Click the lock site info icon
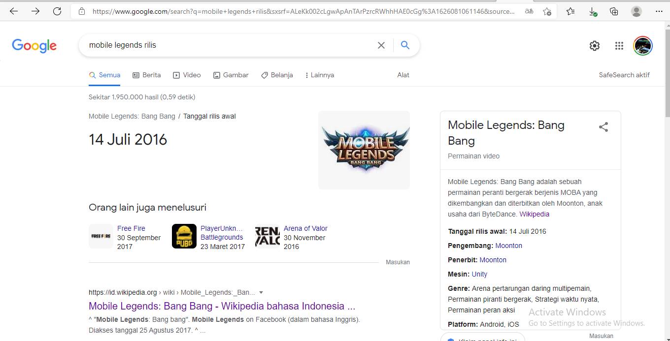This screenshot has width=670, height=341. [82, 11]
